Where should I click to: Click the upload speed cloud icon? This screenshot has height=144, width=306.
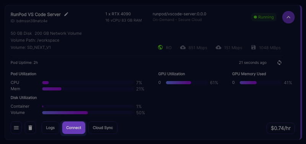(218, 47)
